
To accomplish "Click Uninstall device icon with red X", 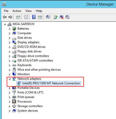I will (61, 17).
